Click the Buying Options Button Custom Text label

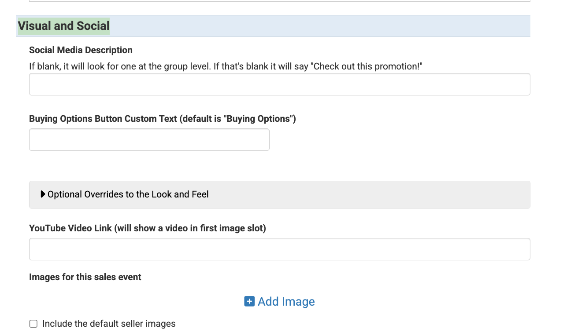[162, 119]
